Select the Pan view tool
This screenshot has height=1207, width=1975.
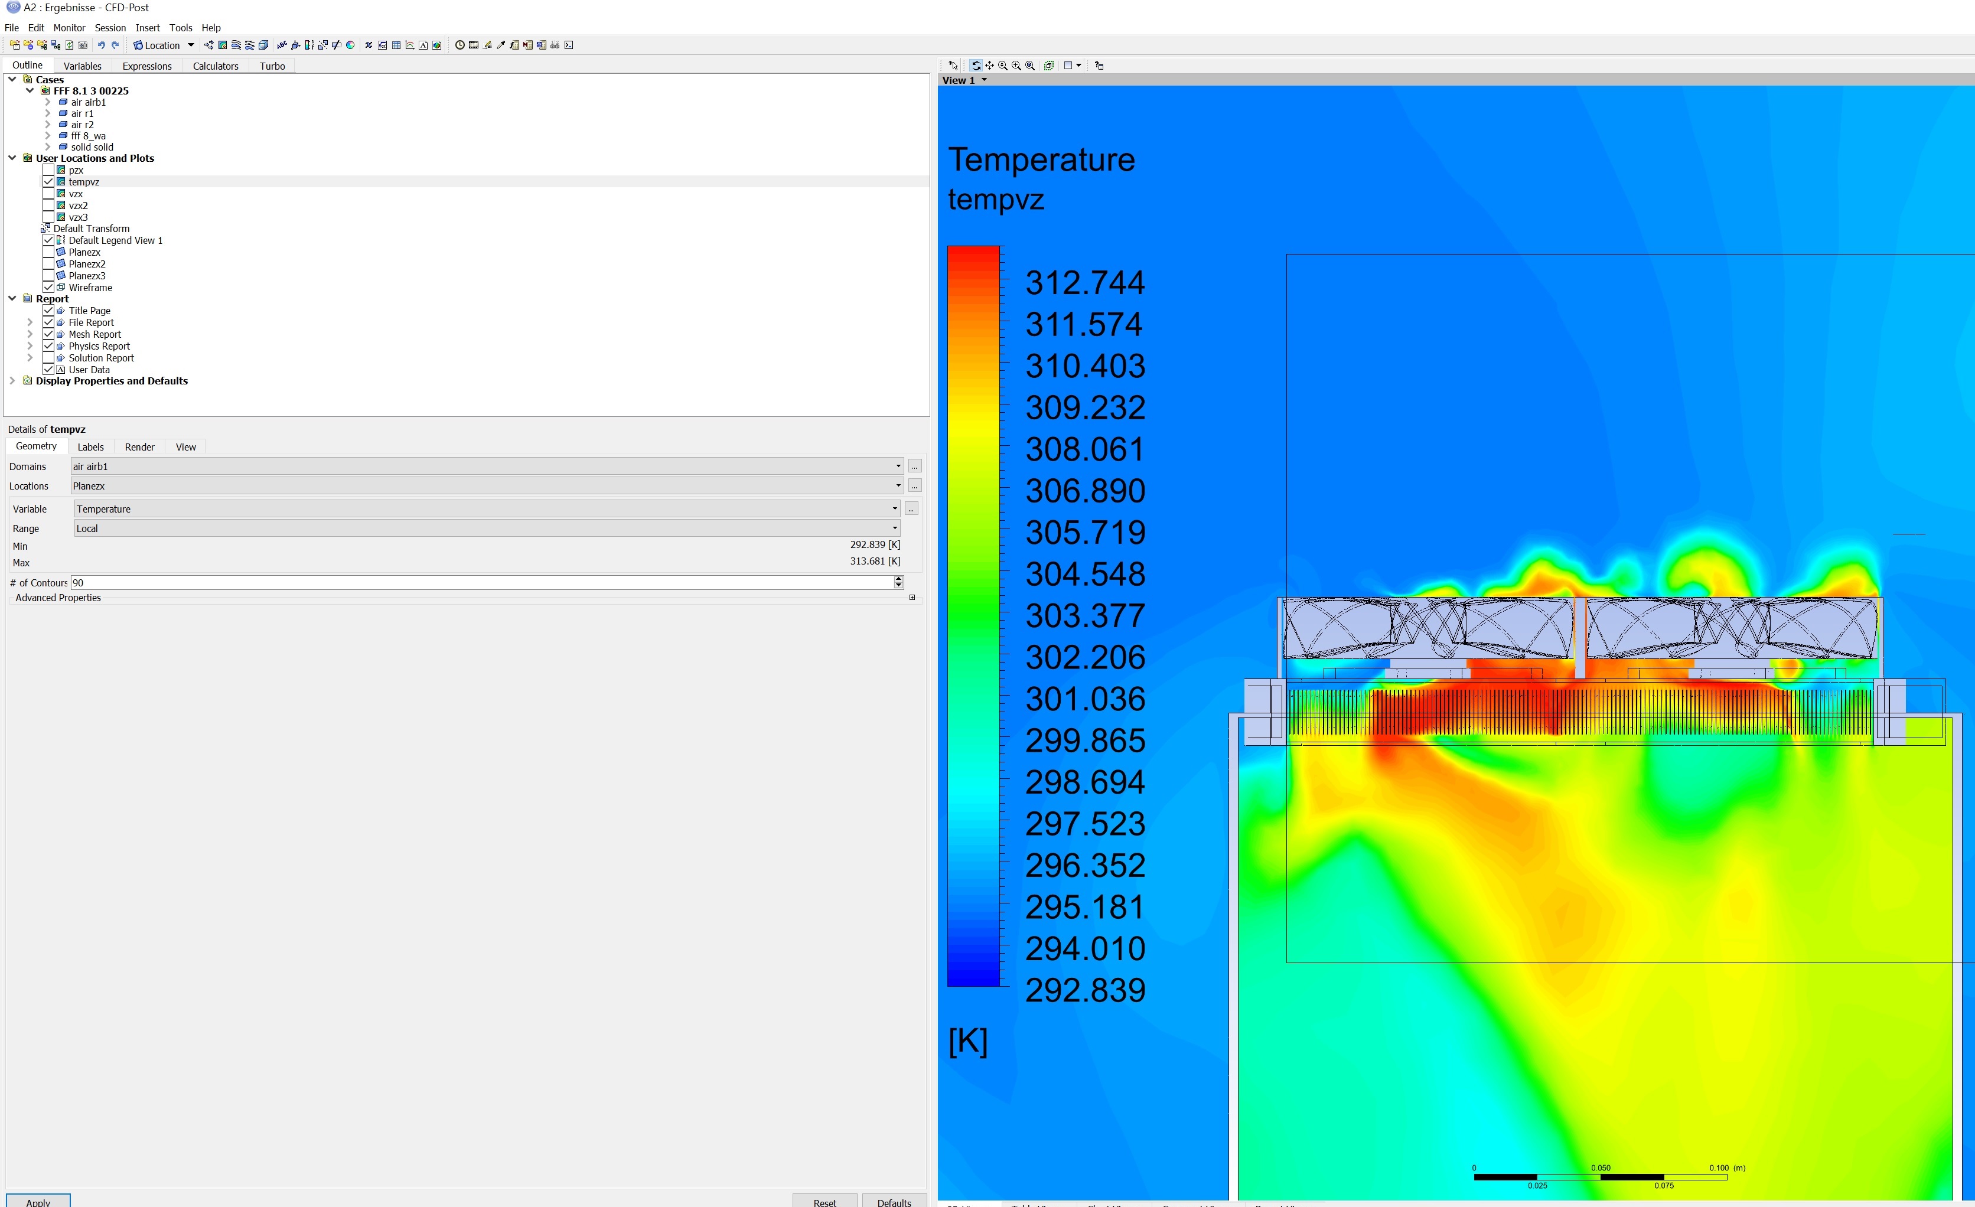point(990,66)
